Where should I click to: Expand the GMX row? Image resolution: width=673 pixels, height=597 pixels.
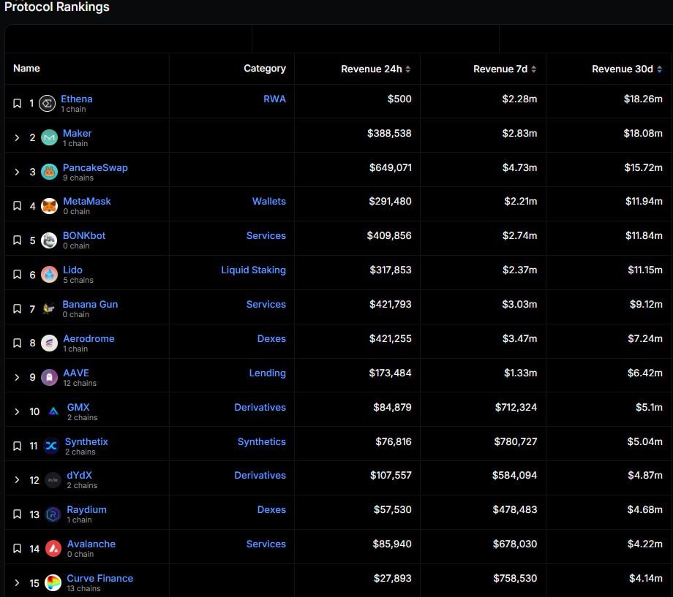coord(17,411)
